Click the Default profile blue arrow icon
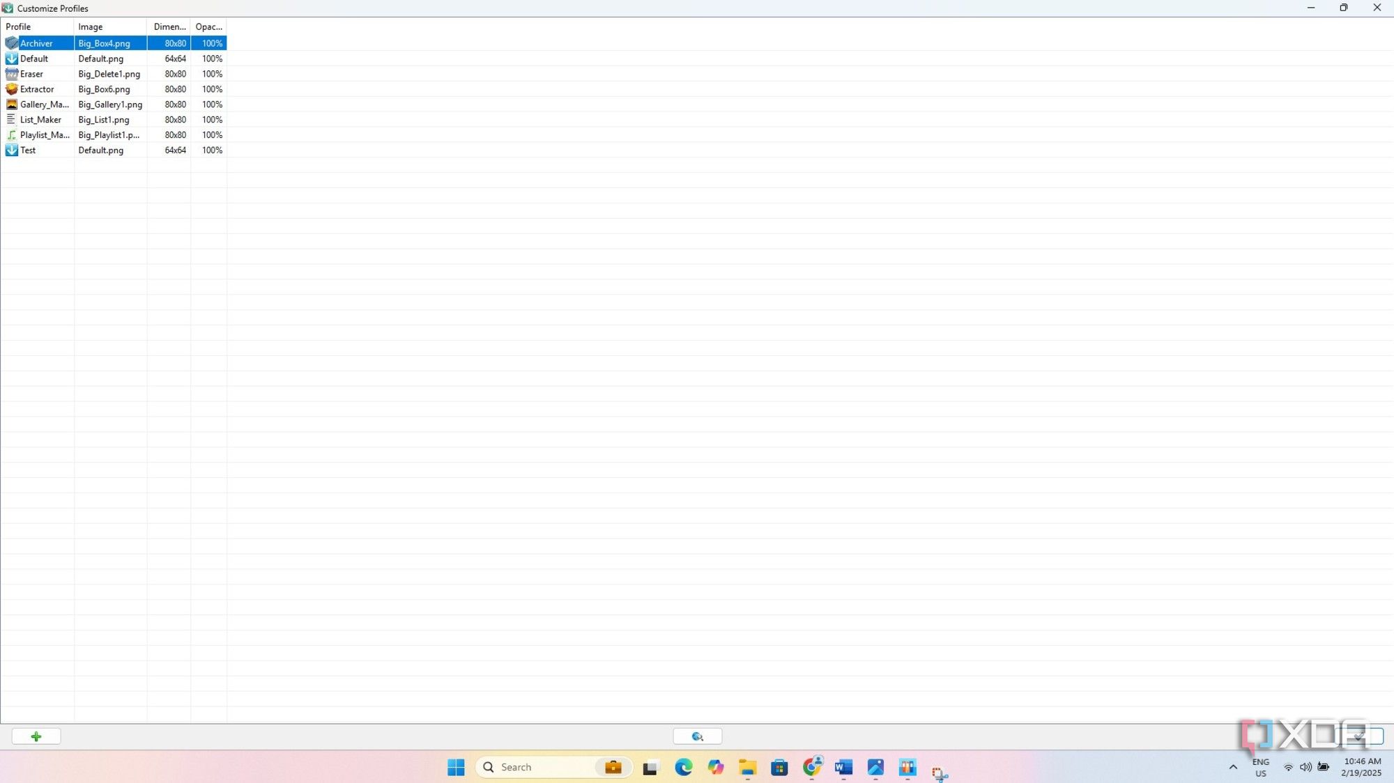The width and height of the screenshot is (1394, 783). 12,59
